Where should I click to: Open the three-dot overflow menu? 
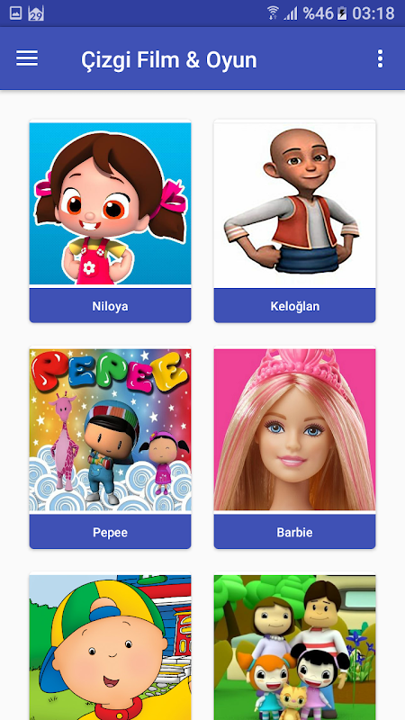[380, 58]
